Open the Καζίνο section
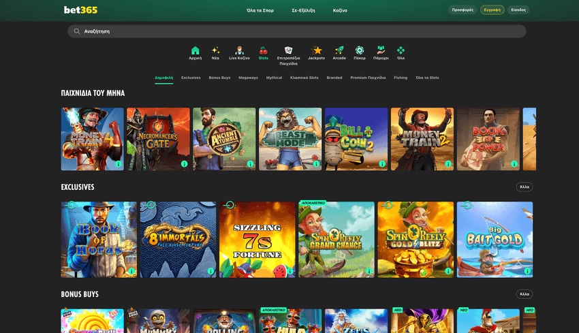The image size is (579, 333). [340, 10]
